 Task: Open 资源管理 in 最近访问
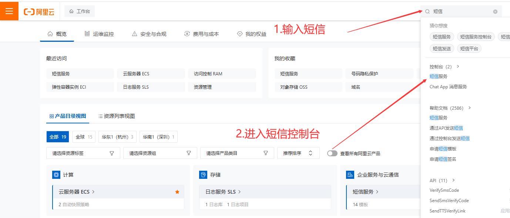coord(222,87)
